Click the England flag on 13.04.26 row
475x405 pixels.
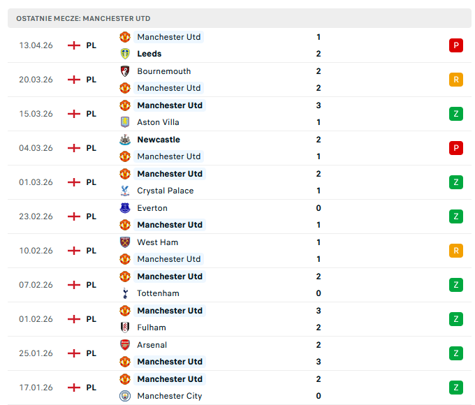74,45
